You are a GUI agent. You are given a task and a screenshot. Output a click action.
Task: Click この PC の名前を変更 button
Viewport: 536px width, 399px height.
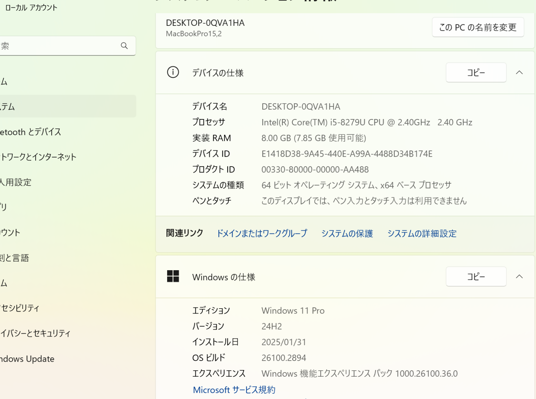point(478,27)
